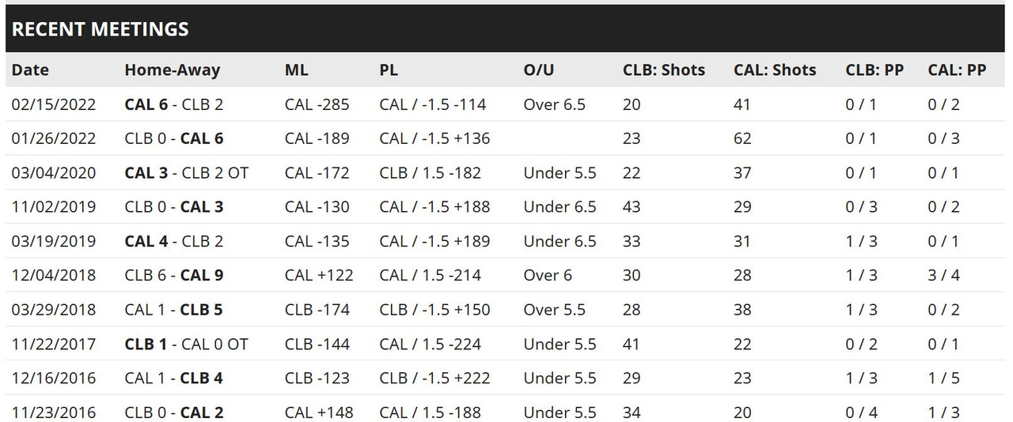1013x422 pixels.
Task: Click the CAL: PP column header
Action: [x=956, y=70]
